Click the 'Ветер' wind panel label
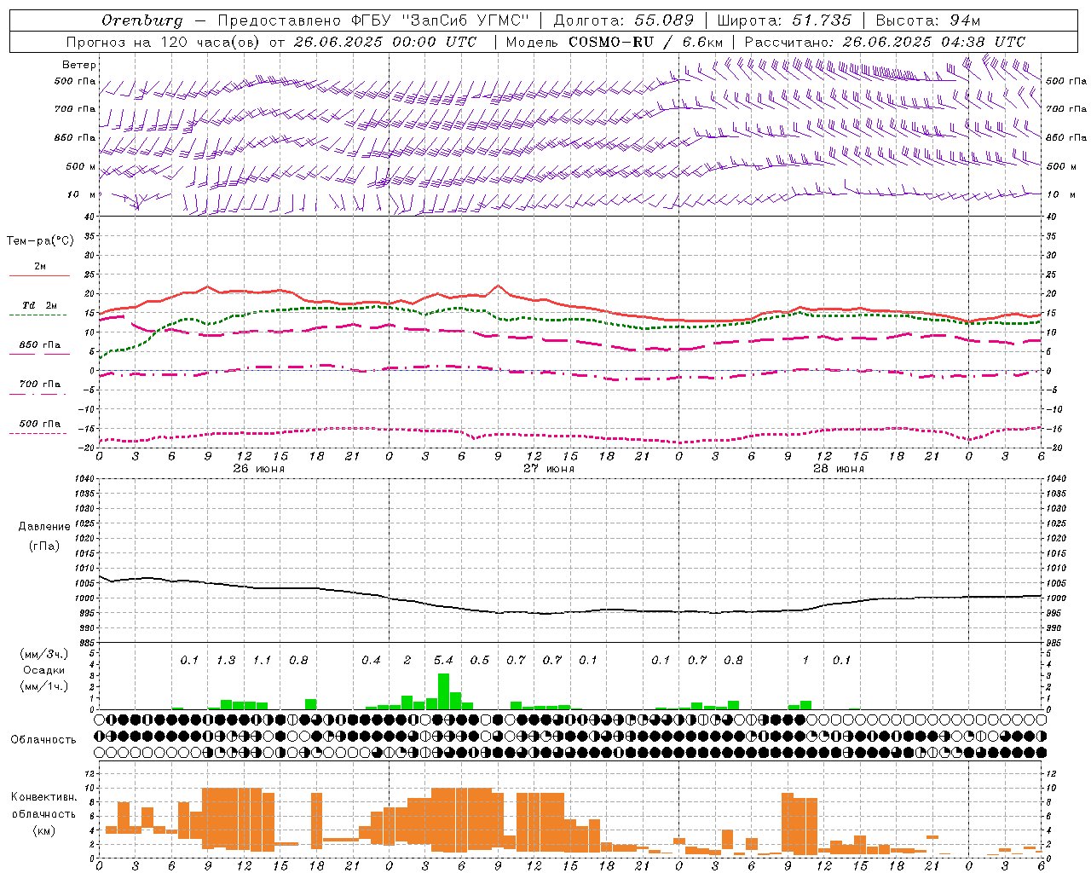The image size is (1091, 873). point(79,65)
